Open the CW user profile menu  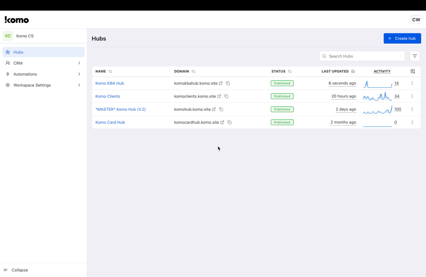point(416,20)
